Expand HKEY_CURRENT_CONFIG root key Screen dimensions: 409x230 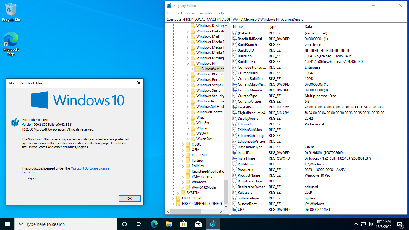pos(173,204)
